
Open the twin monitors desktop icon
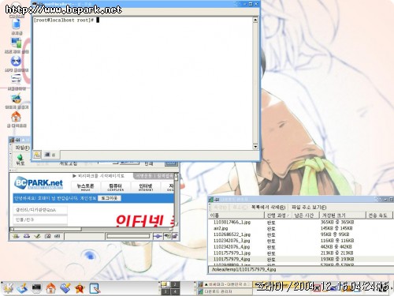pyautogui.click(x=17, y=43)
